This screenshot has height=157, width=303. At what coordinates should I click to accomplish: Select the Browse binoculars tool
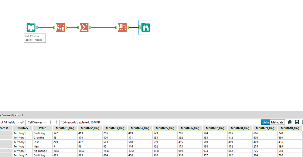(146, 27)
